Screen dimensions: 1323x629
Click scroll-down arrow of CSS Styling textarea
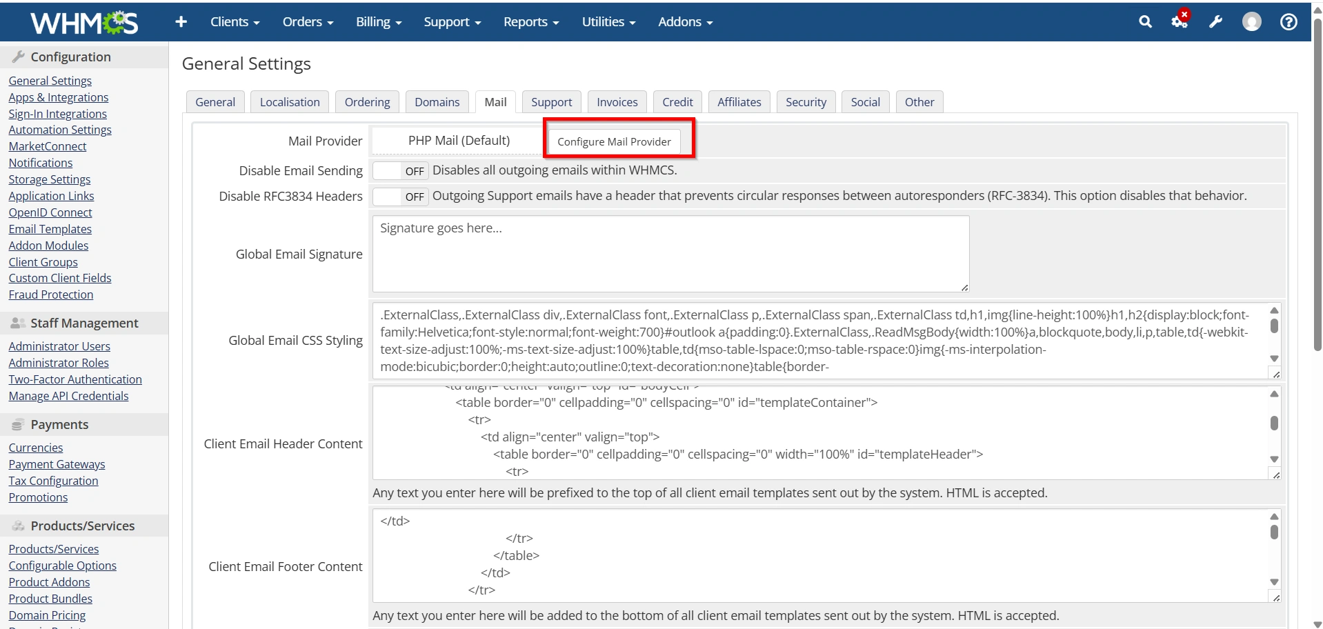click(1274, 359)
